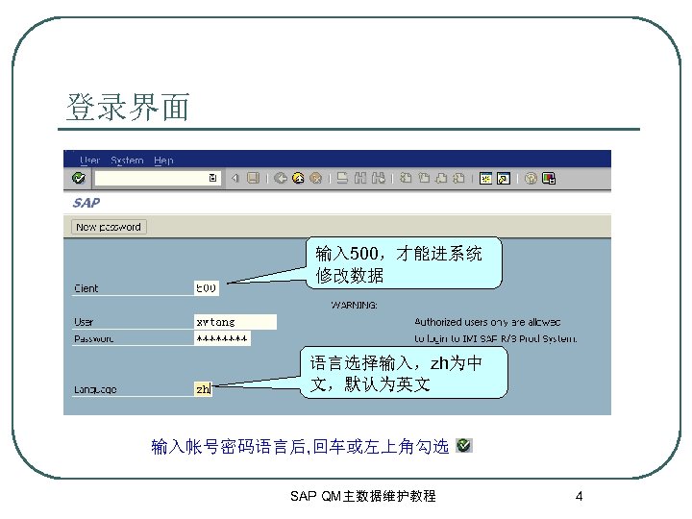The image size is (692, 519).
Task: Click the SAP screen title text
Action: click(x=86, y=203)
